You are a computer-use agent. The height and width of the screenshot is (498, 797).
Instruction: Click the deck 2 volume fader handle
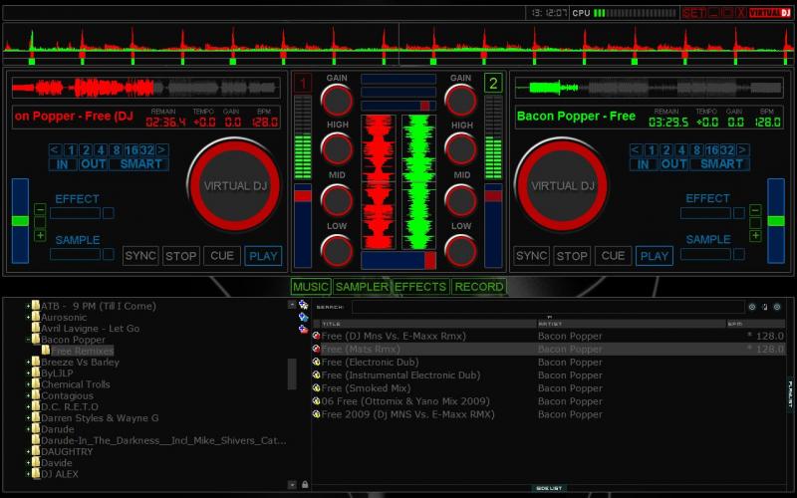click(x=493, y=196)
